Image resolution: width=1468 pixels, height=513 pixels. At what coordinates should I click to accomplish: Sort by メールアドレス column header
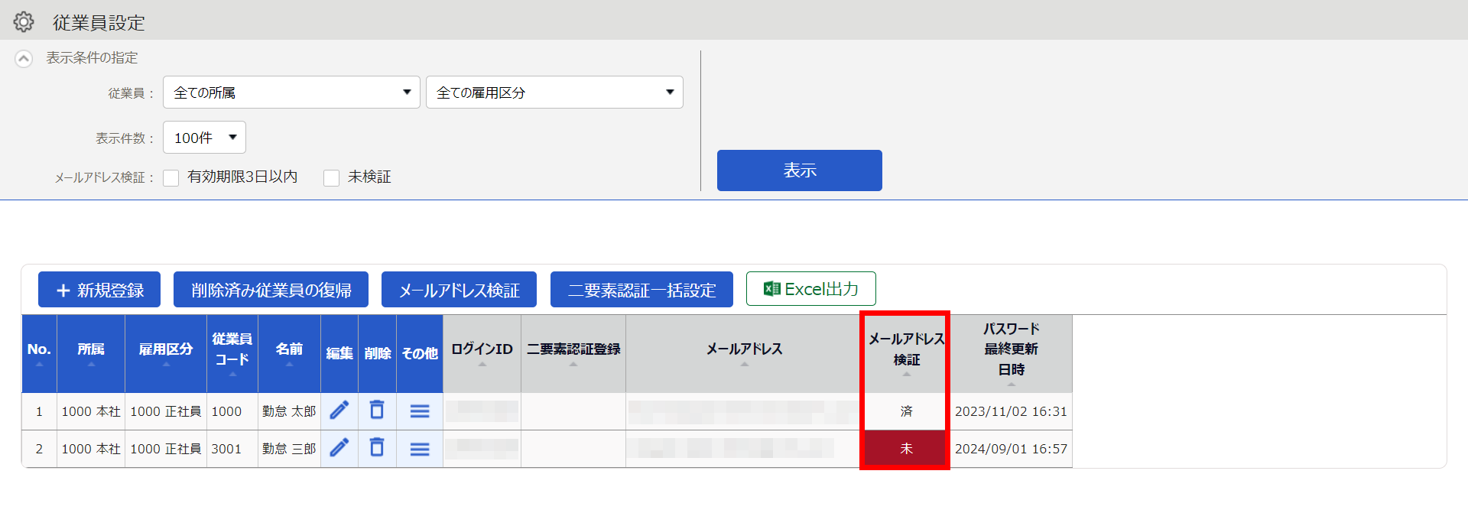[744, 353]
